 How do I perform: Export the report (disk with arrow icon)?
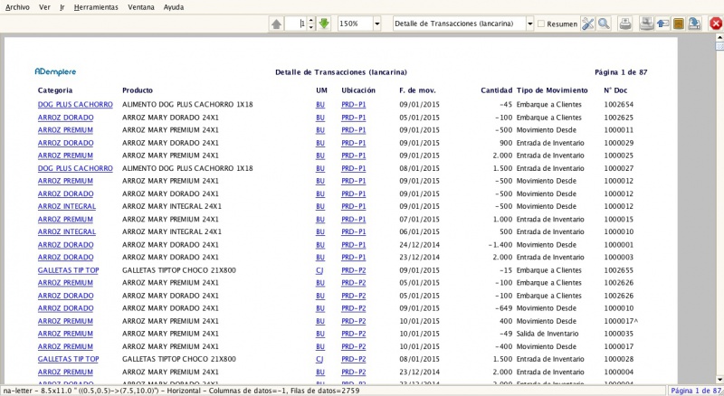tap(694, 24)
